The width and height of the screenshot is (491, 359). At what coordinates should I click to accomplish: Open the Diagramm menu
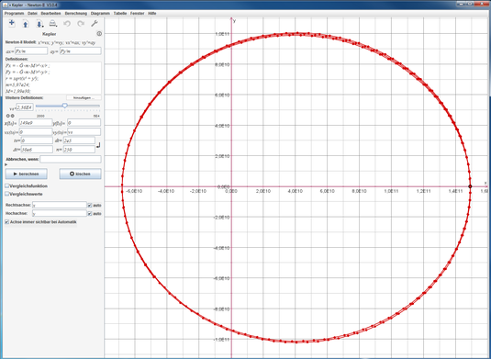100,14
